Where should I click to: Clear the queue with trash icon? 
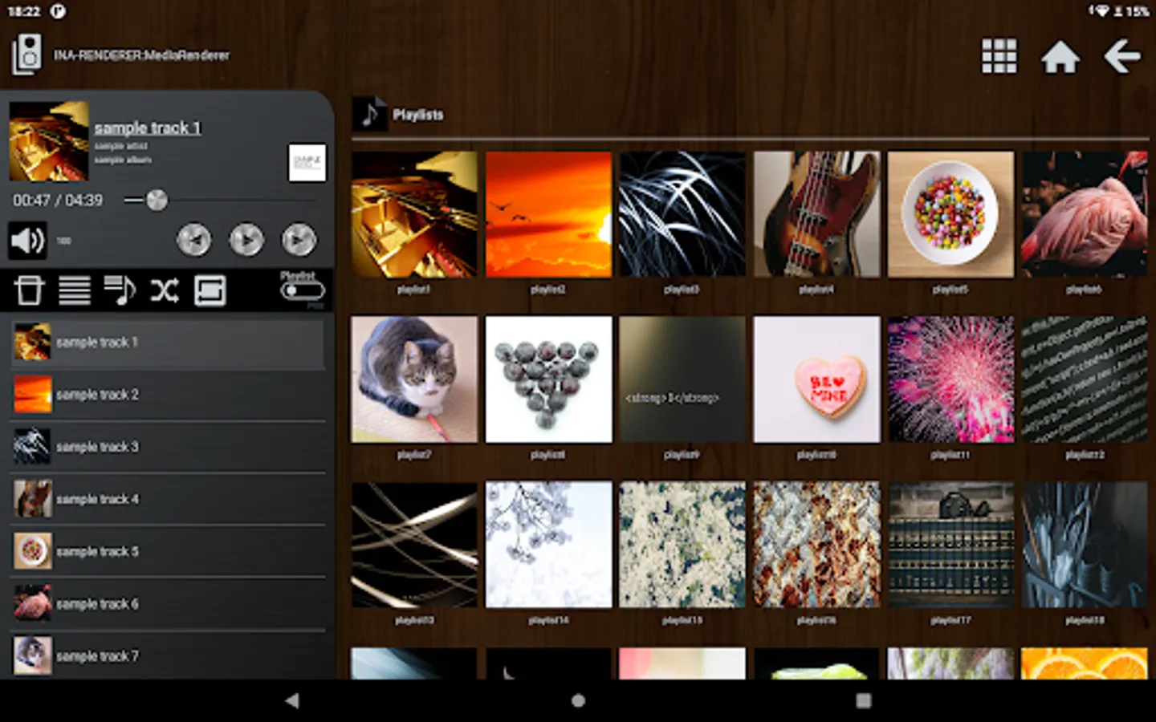[x=29, y=290]
